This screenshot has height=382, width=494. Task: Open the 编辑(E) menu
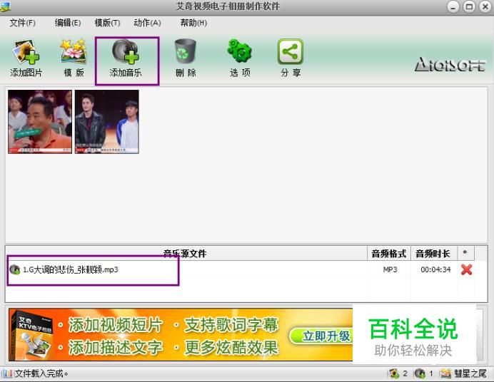click(x=68, y=23)
